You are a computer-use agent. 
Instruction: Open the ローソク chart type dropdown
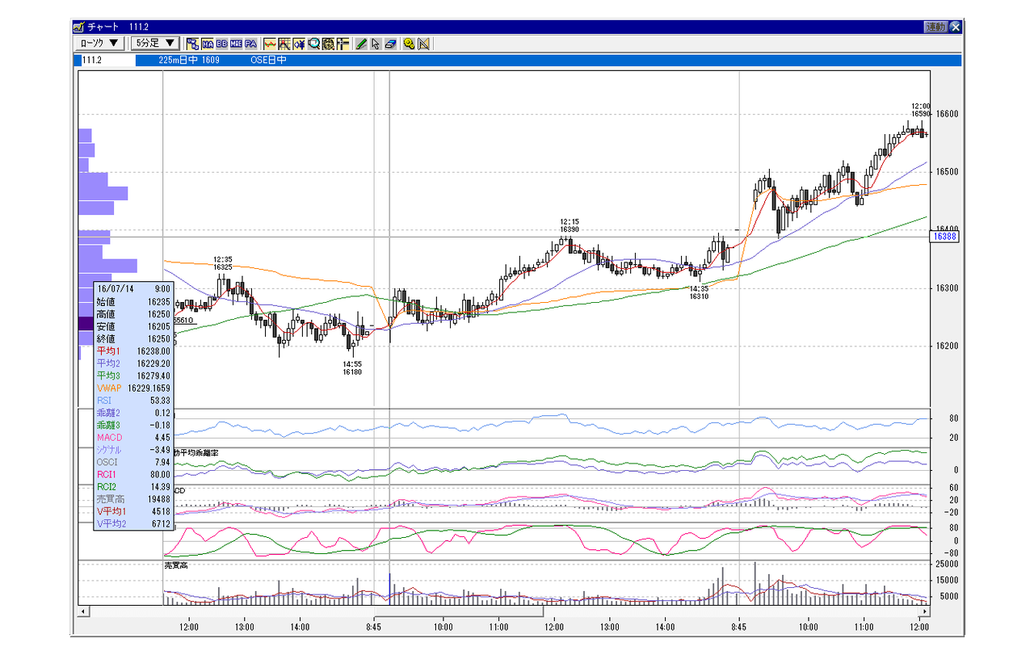(x=100, y=43)
